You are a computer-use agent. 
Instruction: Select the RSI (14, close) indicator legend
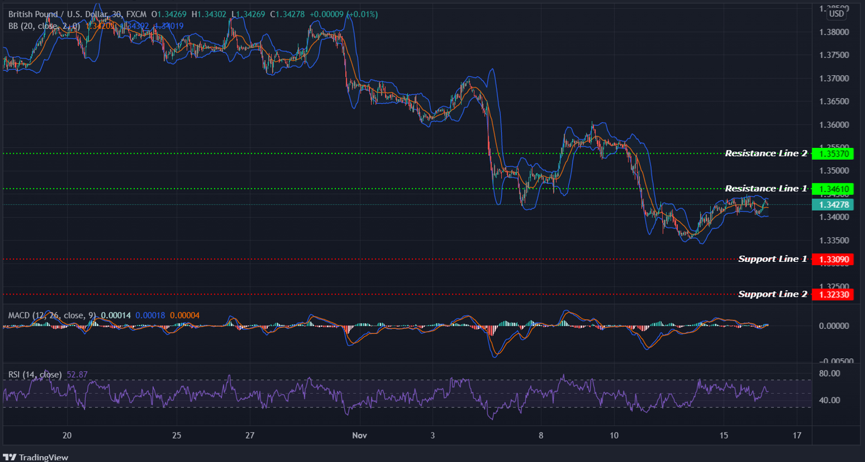tap(35, 375)
